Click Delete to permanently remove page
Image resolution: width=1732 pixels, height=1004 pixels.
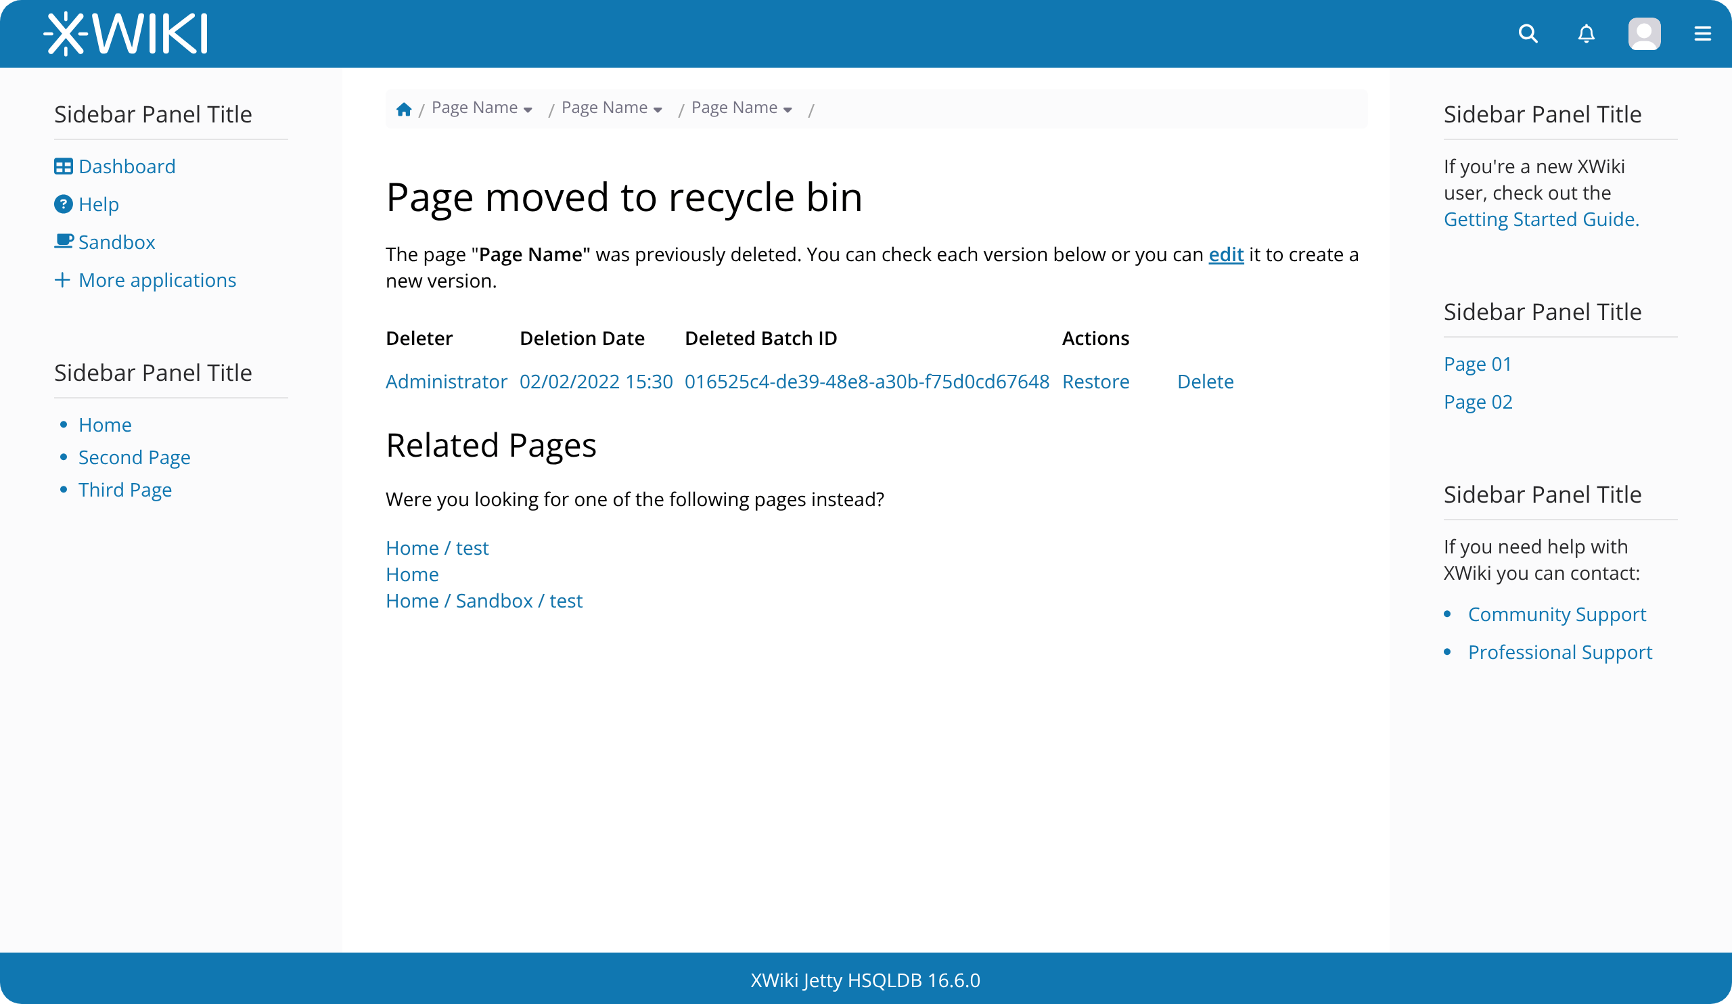tap(1205, 382)
